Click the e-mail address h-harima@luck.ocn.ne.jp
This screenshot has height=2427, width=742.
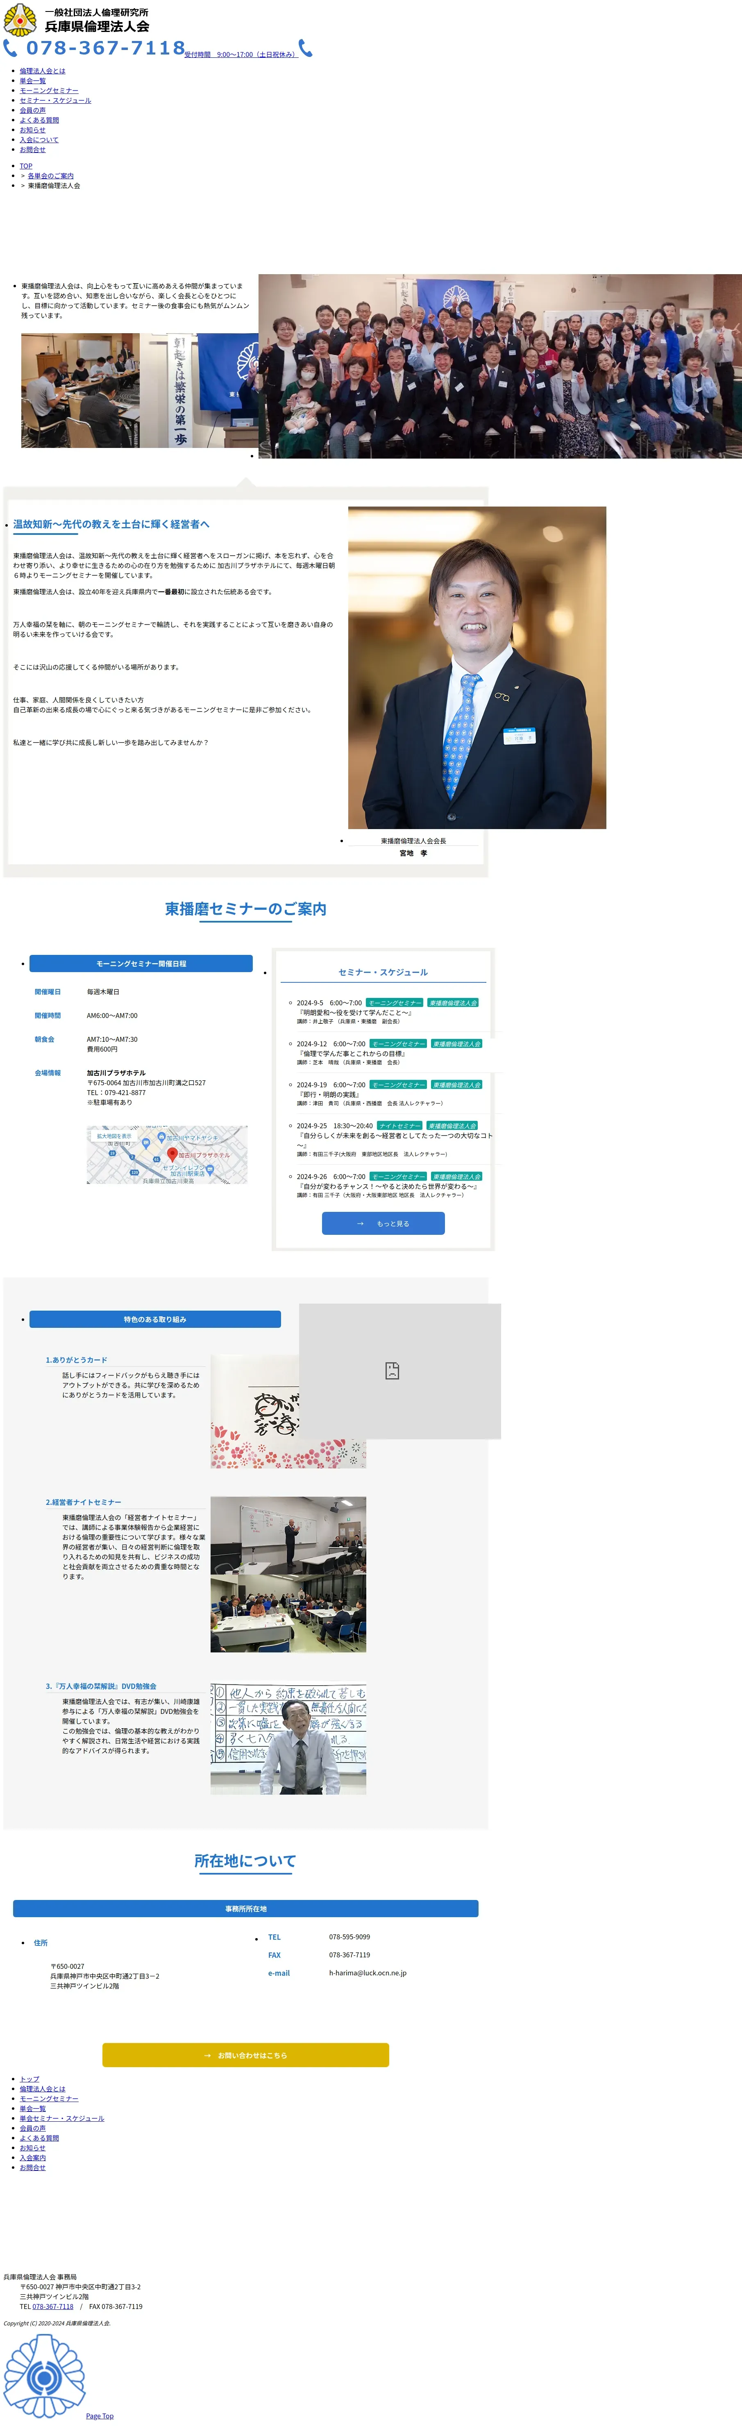coord(368,1973)
